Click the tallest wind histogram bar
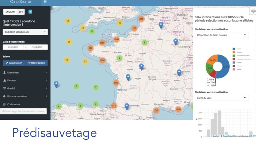 click(x=219, y=123)
